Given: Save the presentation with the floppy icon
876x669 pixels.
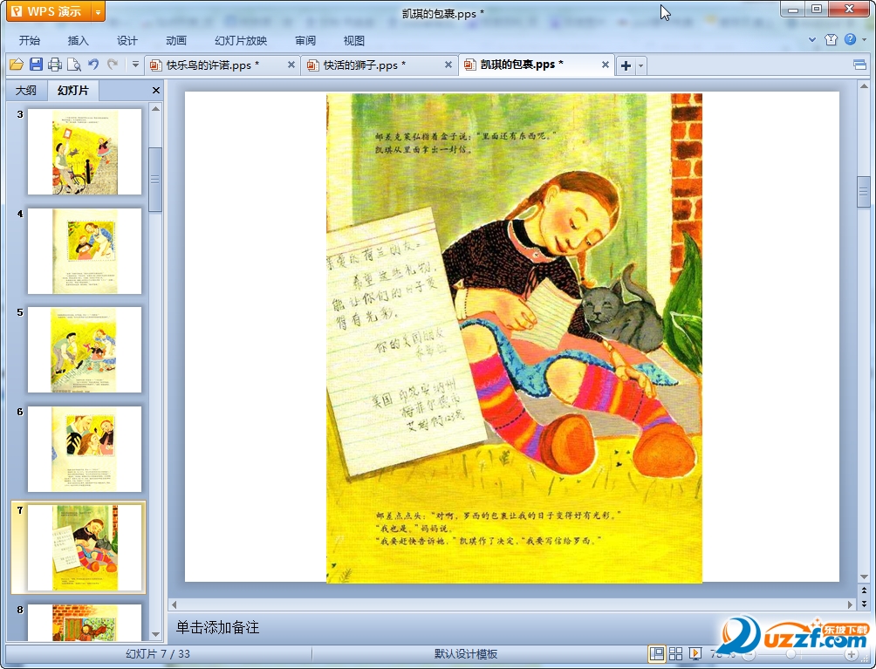Looking at the screenshot, I should click(x=36, y=65).
